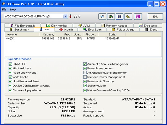Screen dimensions: 167x125
Task: Check the Interface Power Management checkbox
Action: pyautogui.click(x=85, y=77)
